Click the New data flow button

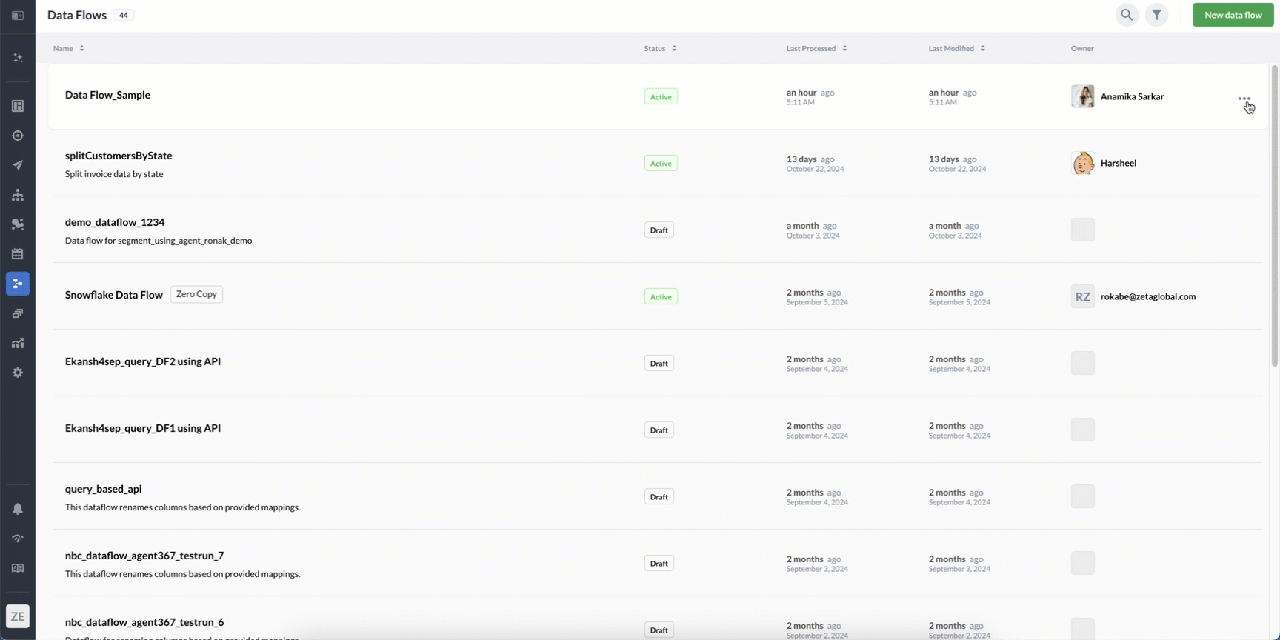tap(1233, 15)
